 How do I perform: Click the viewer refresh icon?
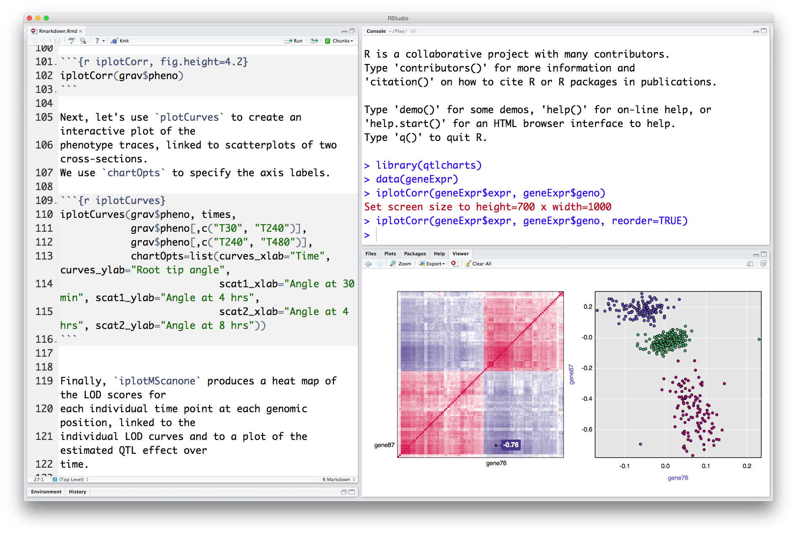click(x=763, y=264)
